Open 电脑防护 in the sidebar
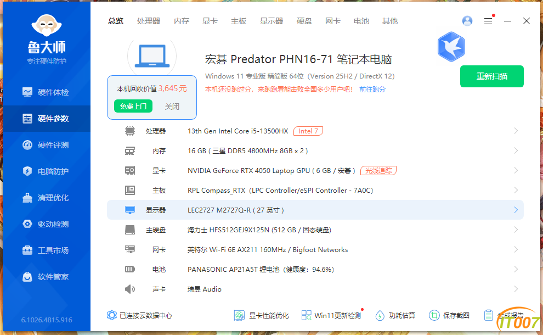This screenshot has width=543, height=335. pos(47,171)
